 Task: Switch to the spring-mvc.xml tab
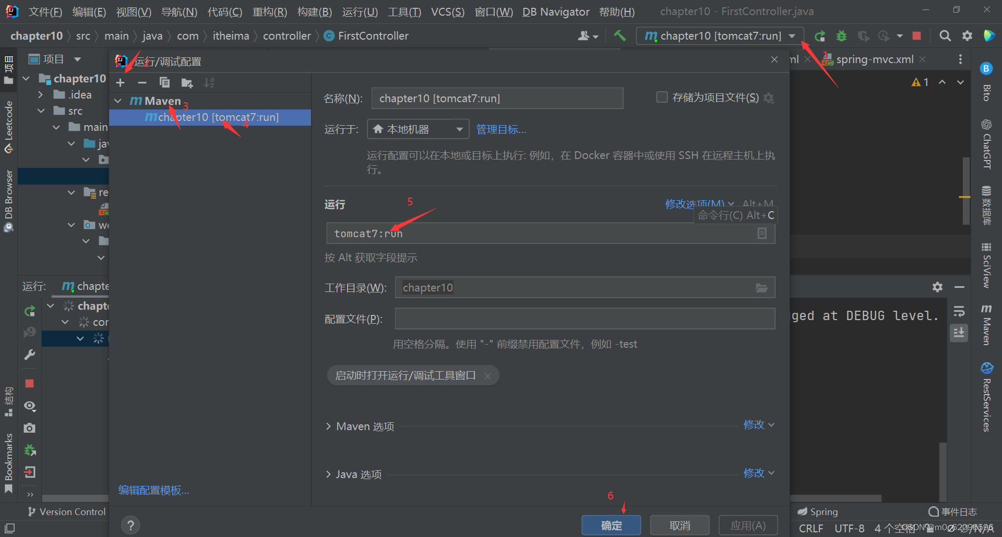[875, 59]
